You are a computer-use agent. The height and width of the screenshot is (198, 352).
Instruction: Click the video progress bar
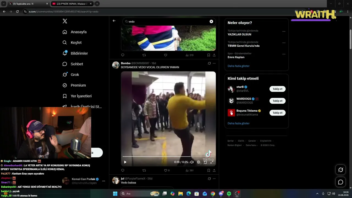point(168,157)
